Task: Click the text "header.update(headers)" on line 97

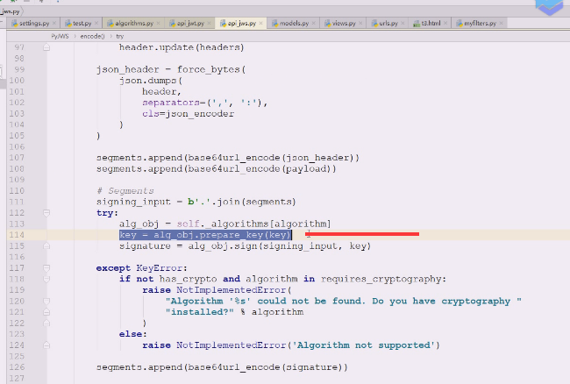Action: [182, 47]
